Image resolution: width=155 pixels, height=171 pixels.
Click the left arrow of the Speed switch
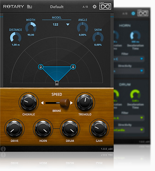(x=42, y=103)
